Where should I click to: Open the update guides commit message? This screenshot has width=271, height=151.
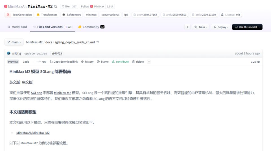click(36, 53)
